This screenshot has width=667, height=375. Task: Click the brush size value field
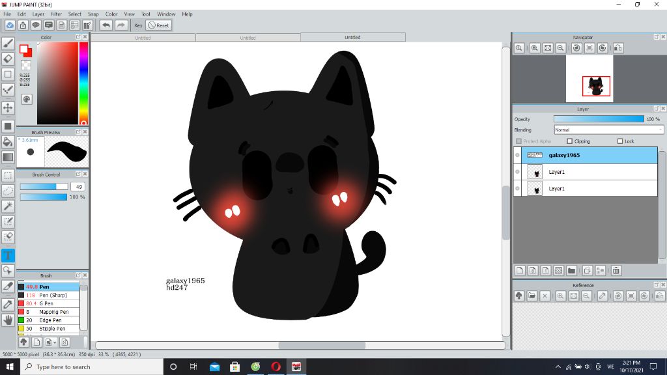coord(78,187)
